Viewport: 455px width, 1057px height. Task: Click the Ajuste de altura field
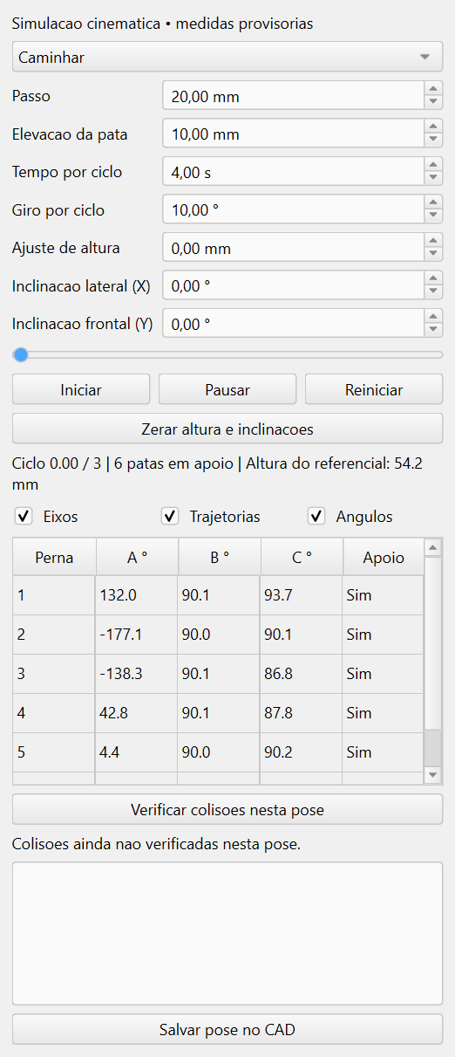click(x=294, y=248)
